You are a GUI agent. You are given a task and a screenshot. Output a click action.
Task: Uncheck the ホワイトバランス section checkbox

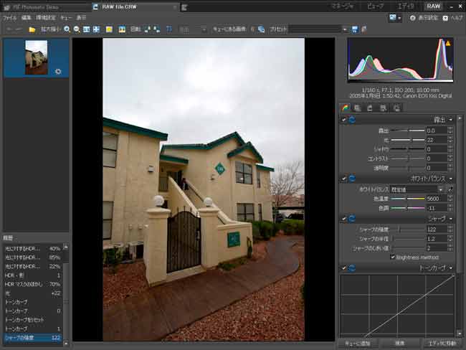pyautogui.click(x=343, y=178)
